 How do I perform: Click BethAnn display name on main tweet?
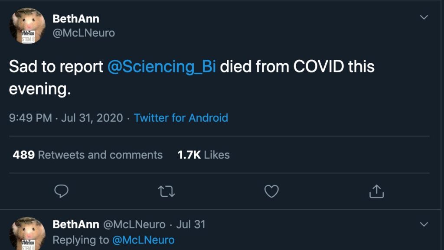click(76, 19)
